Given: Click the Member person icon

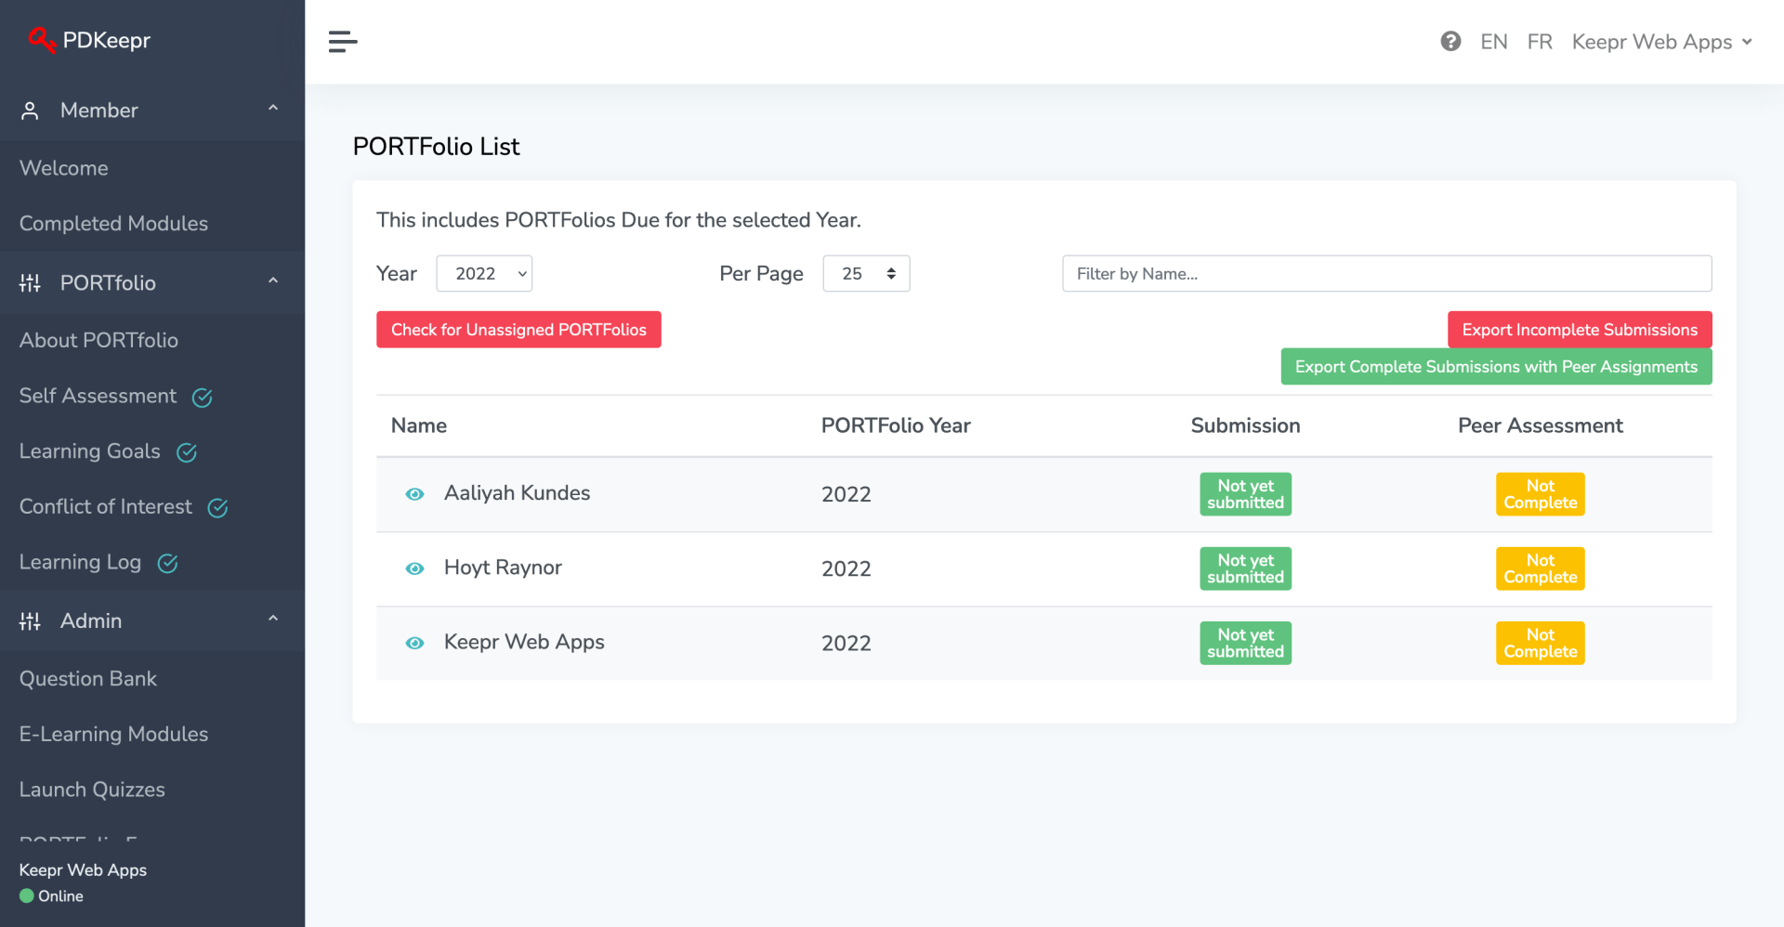Looking at the screenshot, I should 31,111.
